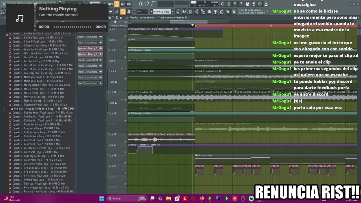Click the Windows Start button
This screenshot has width=361, height=203.
pyautogui.click(x=102, y=198)
